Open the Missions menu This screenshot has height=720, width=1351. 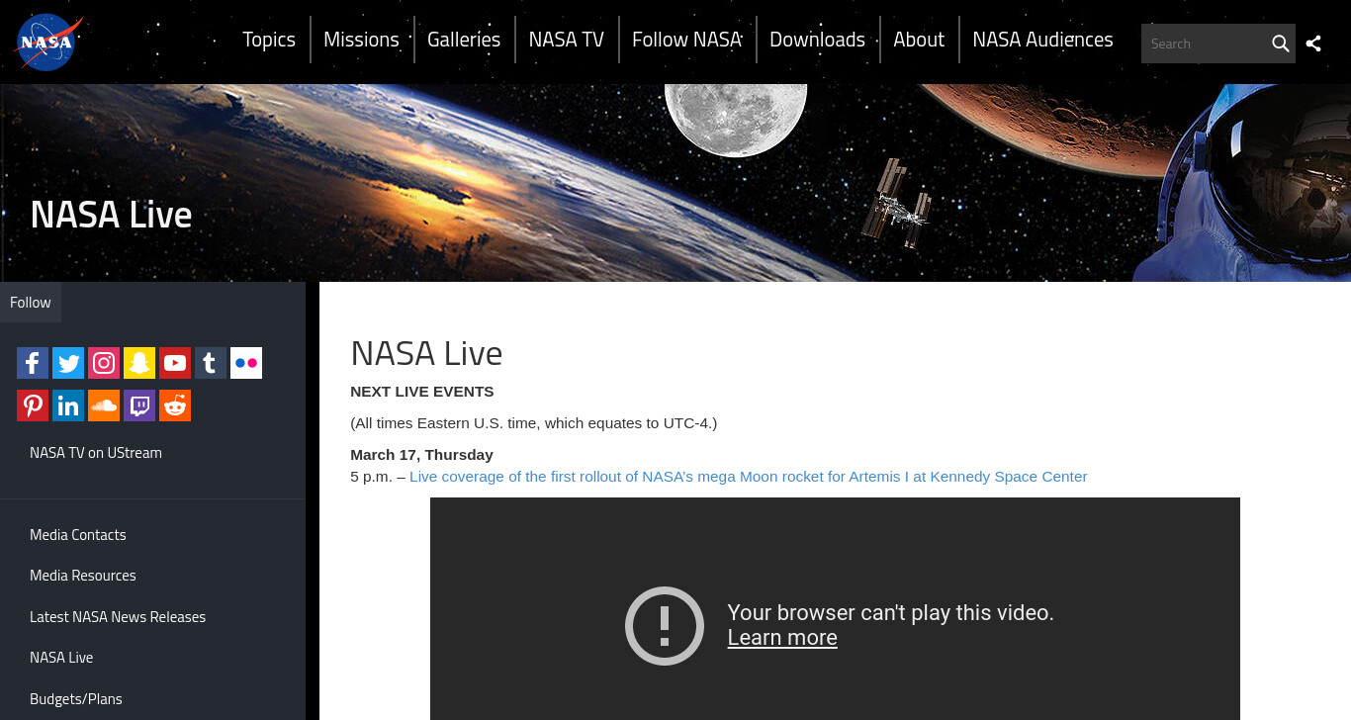[x=361, y=40]
